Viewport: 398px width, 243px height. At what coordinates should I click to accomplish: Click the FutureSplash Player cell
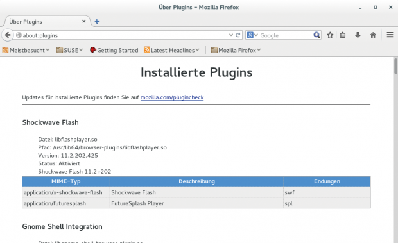(x=196, y=203)
